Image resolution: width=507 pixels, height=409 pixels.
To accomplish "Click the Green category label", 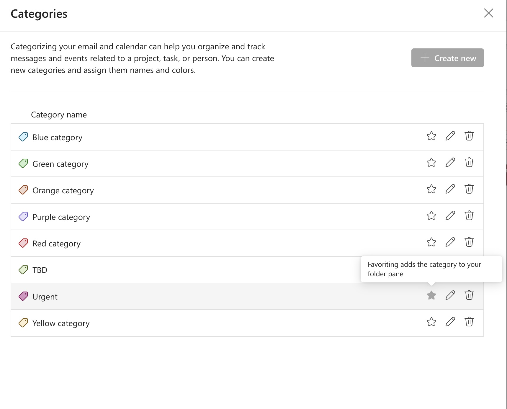I will coord(60,164).
